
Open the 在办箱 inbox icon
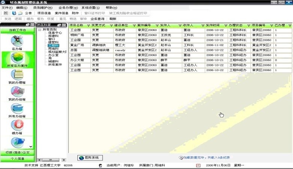click(17, 41)
